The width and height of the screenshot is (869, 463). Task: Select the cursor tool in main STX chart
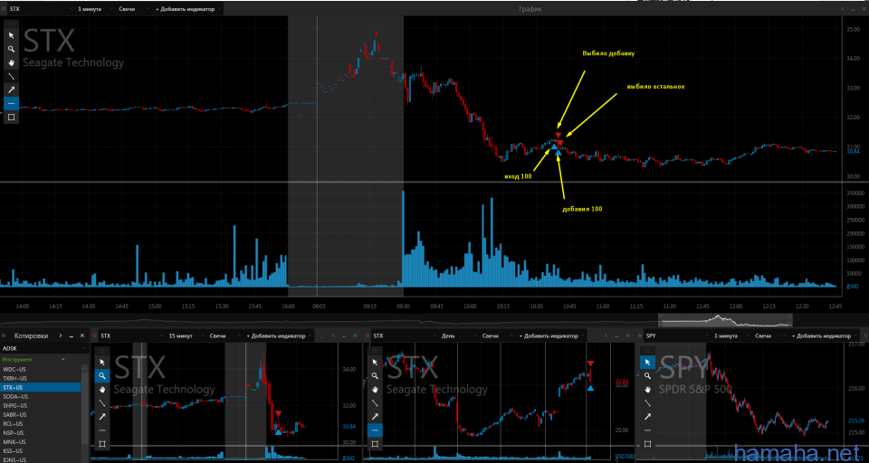[x=11, y=35]
